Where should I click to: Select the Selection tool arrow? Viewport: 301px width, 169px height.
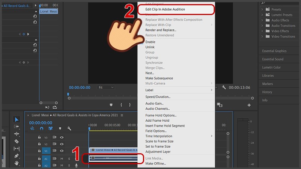17,119
